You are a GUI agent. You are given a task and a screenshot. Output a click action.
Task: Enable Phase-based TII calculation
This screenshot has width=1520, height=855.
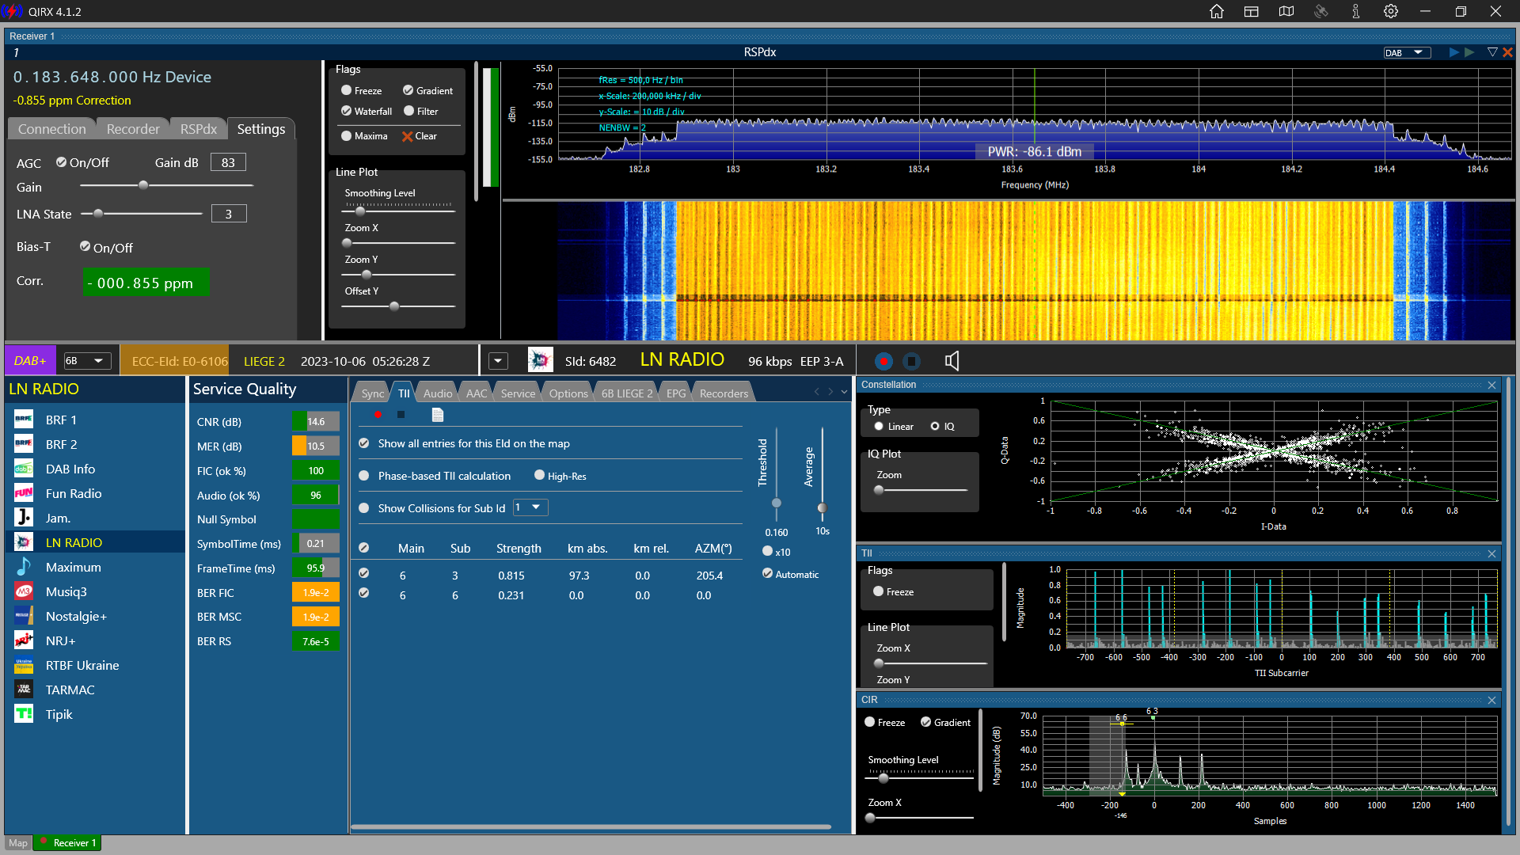364,476
